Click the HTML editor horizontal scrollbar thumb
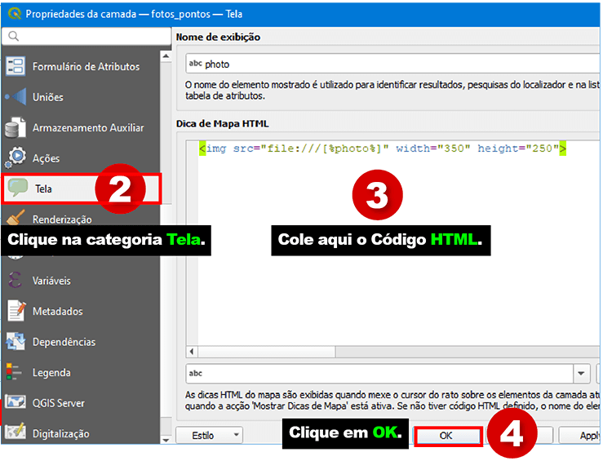 coord(267,352)
